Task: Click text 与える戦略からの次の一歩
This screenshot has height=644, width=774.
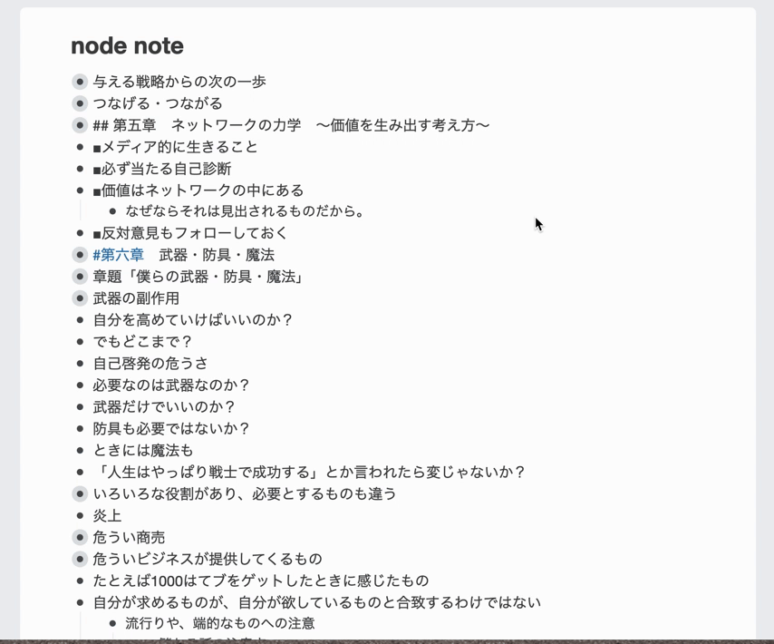Action: tap(179, 82)
